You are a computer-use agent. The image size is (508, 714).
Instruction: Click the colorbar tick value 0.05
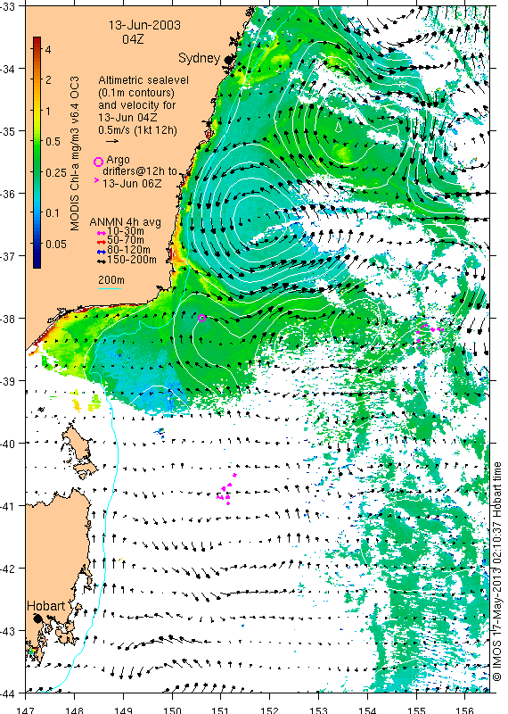56,244
